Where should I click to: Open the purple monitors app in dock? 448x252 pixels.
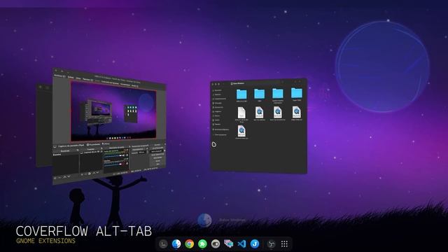tap(229, 244)
